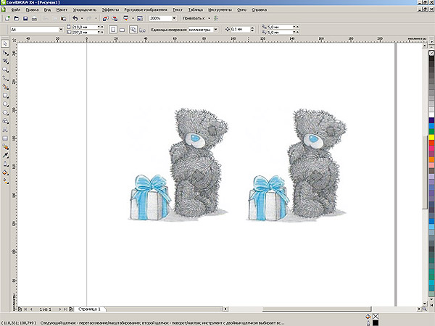
Task: Select the Zoom magnifier tool
Action: (5, 70)
